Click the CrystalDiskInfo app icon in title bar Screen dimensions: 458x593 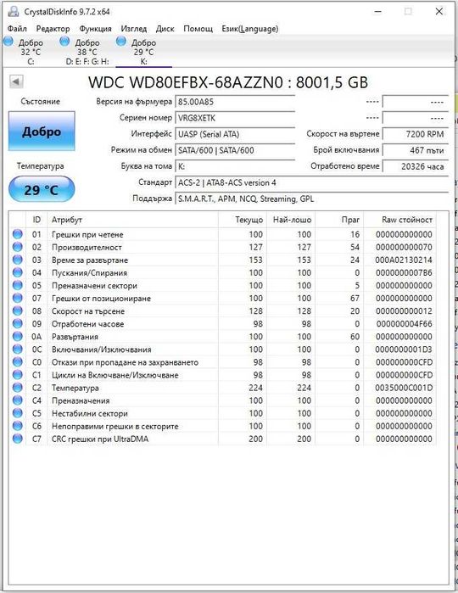13,11
